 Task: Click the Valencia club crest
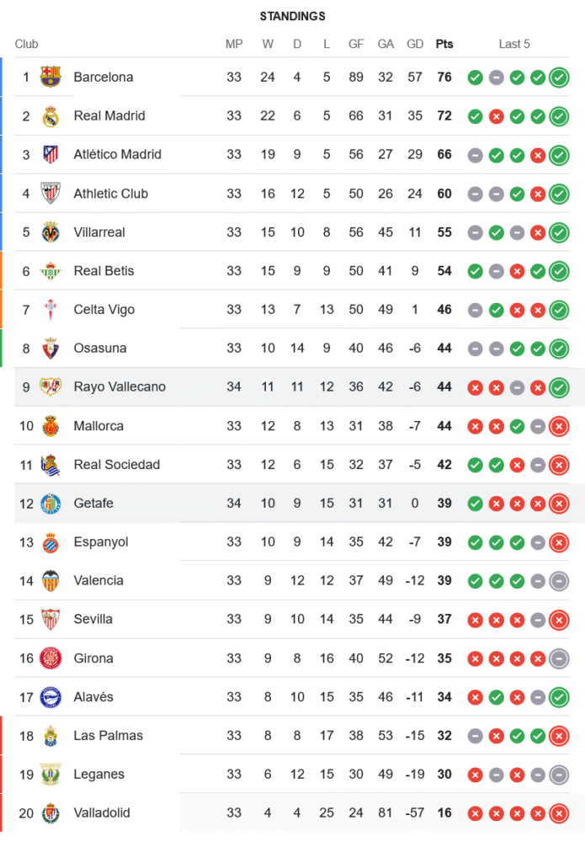[51, 581]
